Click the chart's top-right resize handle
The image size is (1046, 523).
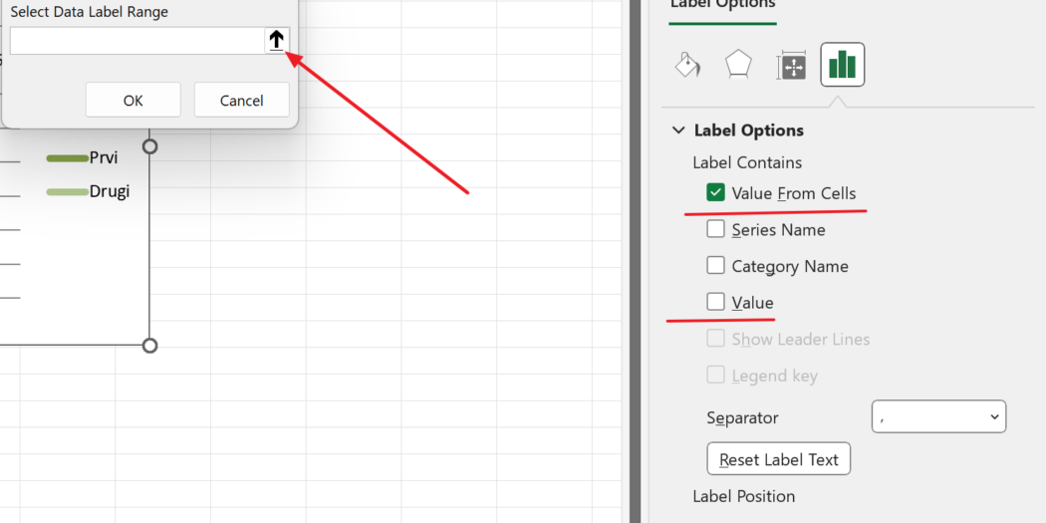point(150,146)
